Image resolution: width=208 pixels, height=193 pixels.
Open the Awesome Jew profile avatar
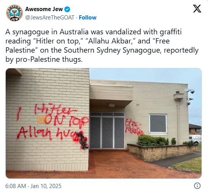pos(14,13)
